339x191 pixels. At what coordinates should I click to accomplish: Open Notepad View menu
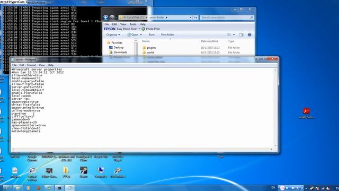pyautogui.click(x=42, y=65)
